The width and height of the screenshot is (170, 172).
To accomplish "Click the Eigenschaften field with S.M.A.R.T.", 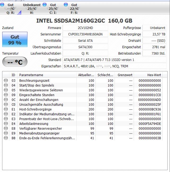I will (x=115, y=66).
